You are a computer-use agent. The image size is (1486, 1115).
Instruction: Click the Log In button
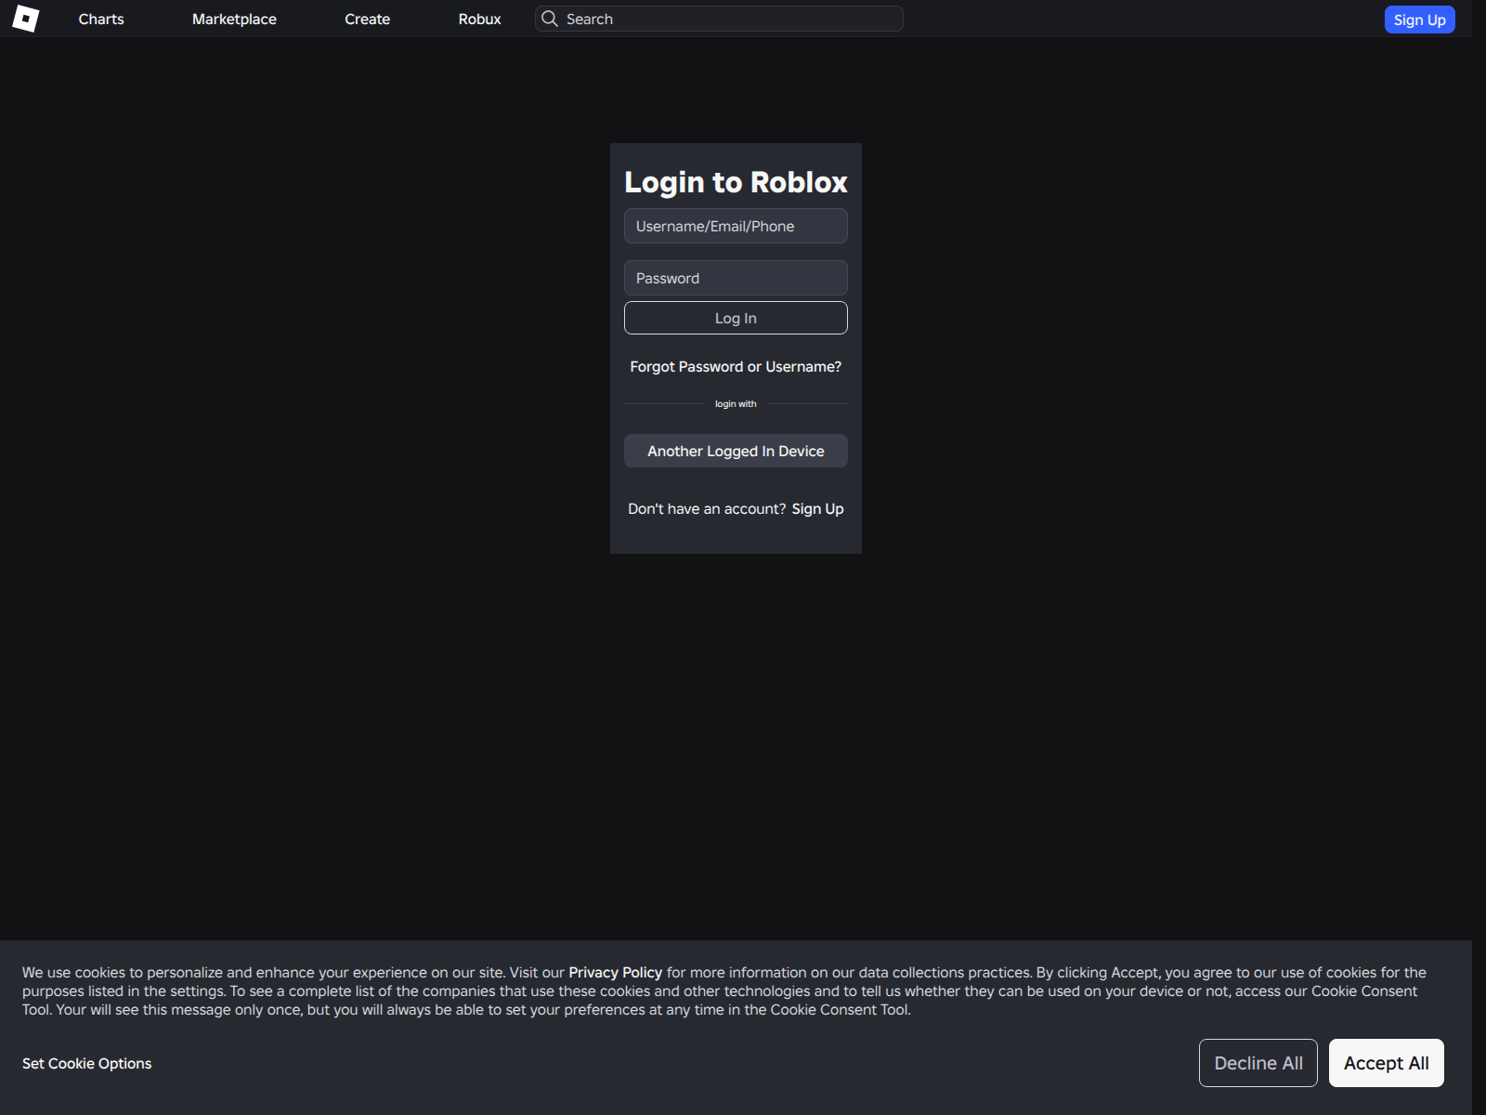(736, 318)
